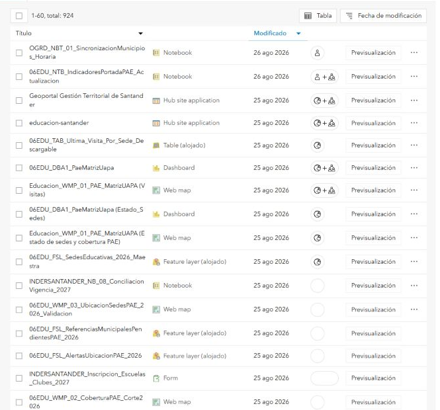440x410 pixels.
Task: Open the Modificado column sort arrow
Action: (x=298, y=33)
